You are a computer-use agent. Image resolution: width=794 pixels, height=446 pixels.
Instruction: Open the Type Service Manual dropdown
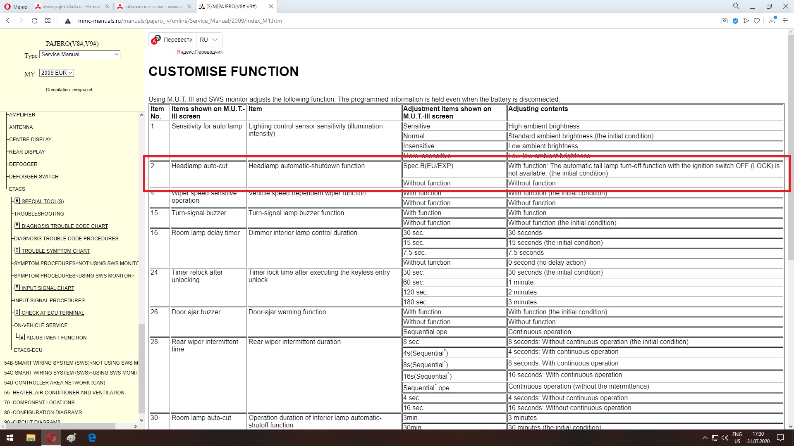click(80, 54)
